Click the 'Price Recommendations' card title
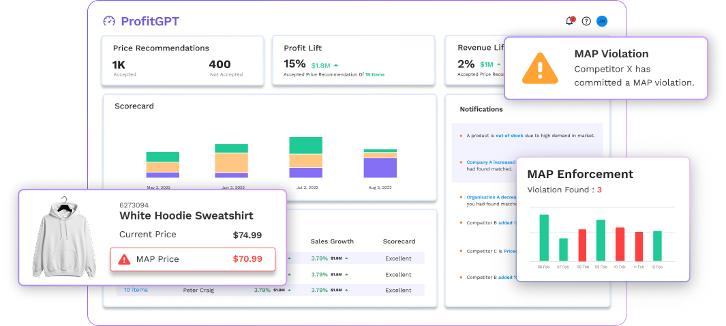Viewport: 726px width, 326px height. tap(161, 48)
